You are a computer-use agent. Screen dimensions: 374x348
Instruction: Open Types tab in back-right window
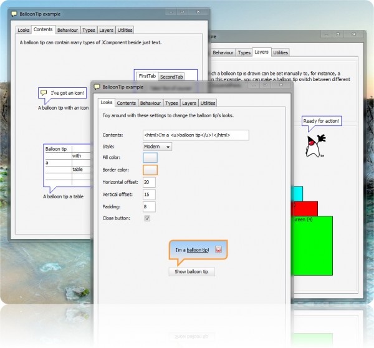pos(244,53)
